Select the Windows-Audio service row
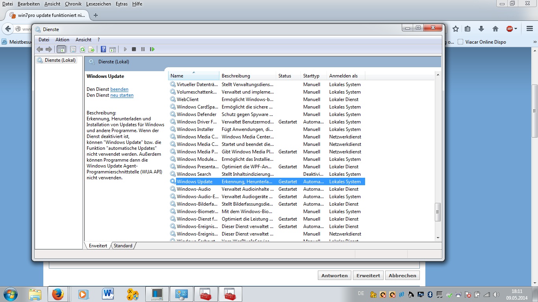This screenshot has width=538, height=302. [267, 189]
